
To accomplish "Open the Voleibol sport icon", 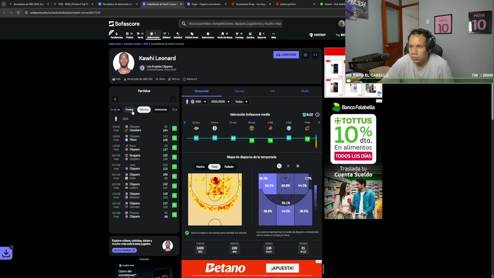I will pos(178,35).
